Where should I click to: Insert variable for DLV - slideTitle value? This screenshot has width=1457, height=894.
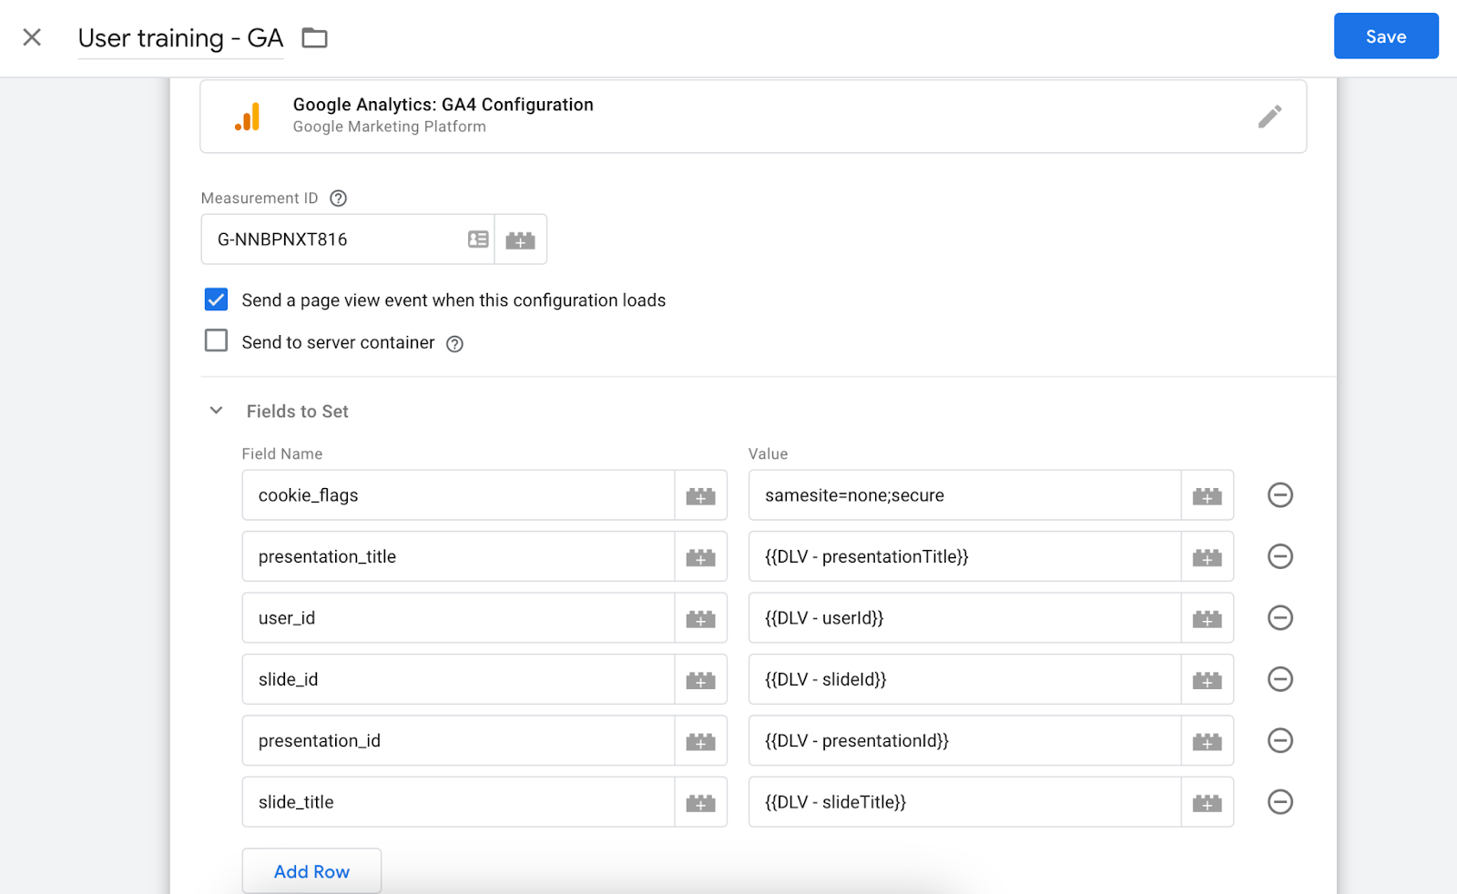tap(1207, 802)
